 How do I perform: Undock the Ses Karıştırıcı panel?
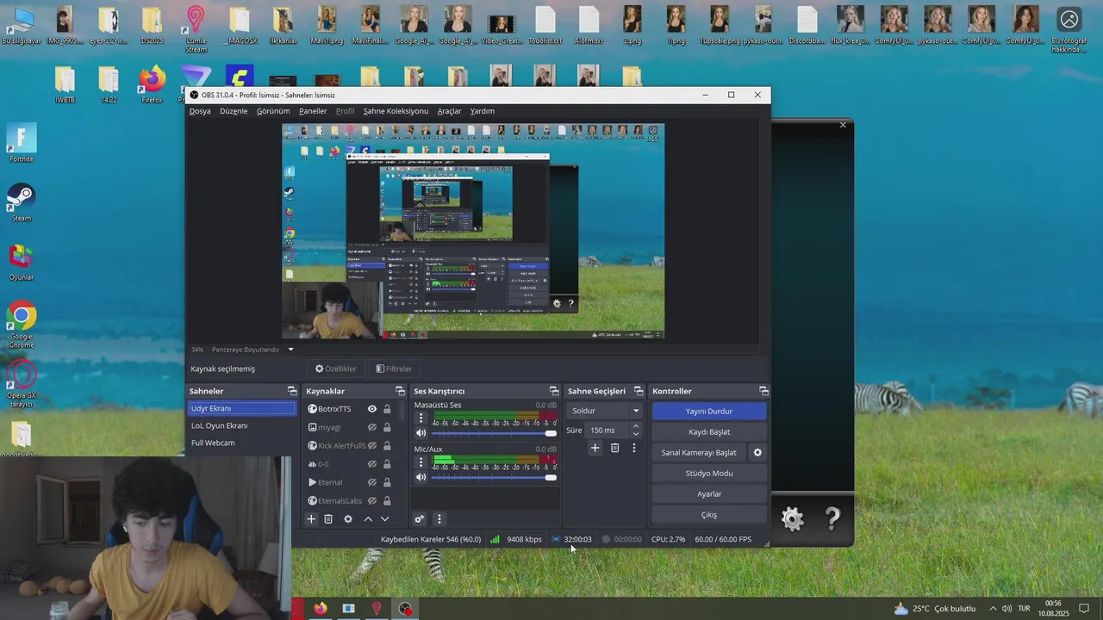(x=554, y=391)
